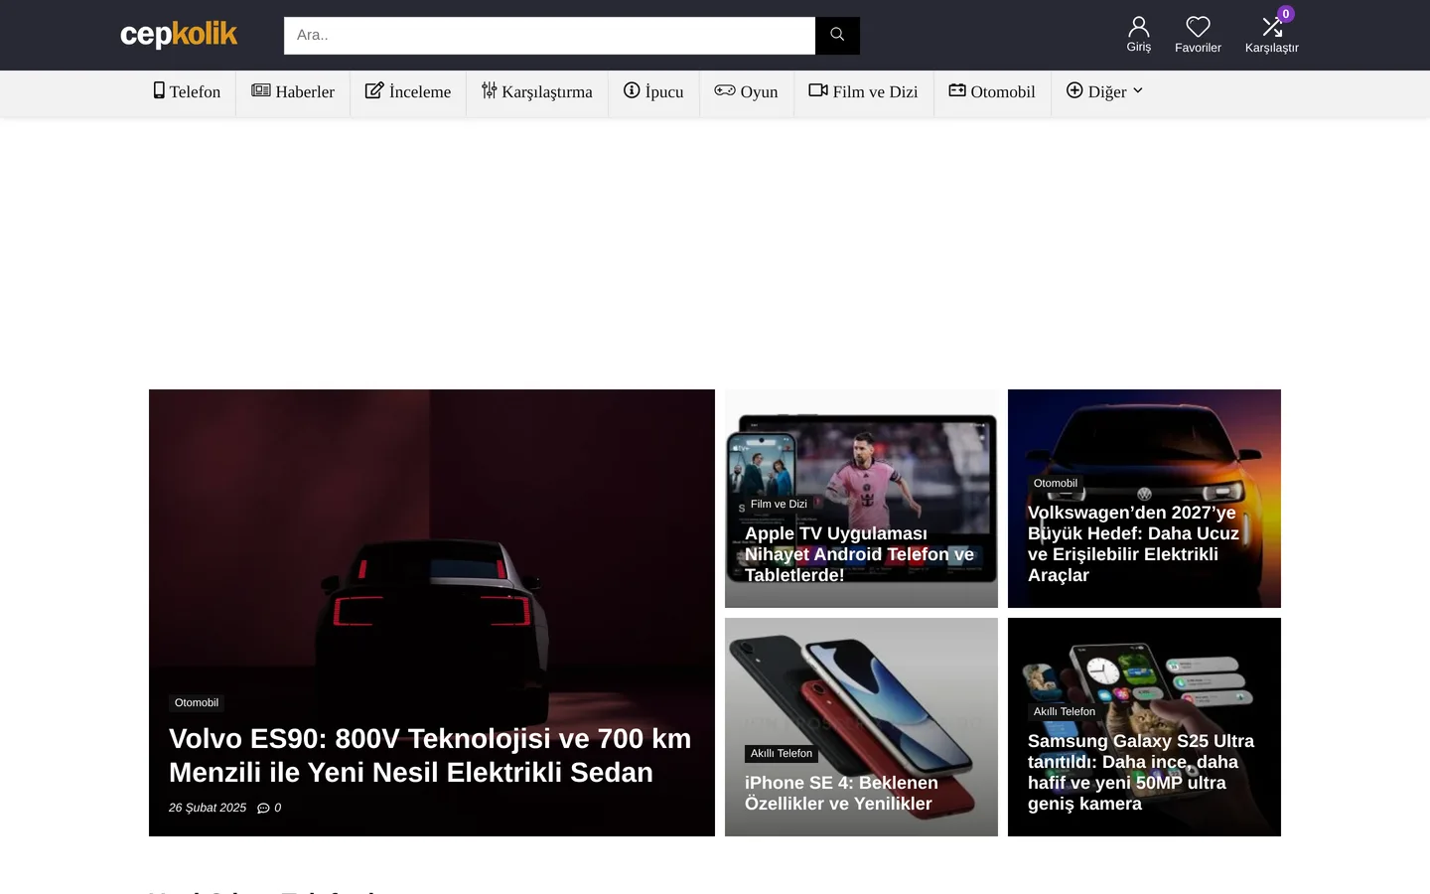Click the Film ve Dizi category tag
This screenshot has height=894, width=1430.
pos(779,504)
